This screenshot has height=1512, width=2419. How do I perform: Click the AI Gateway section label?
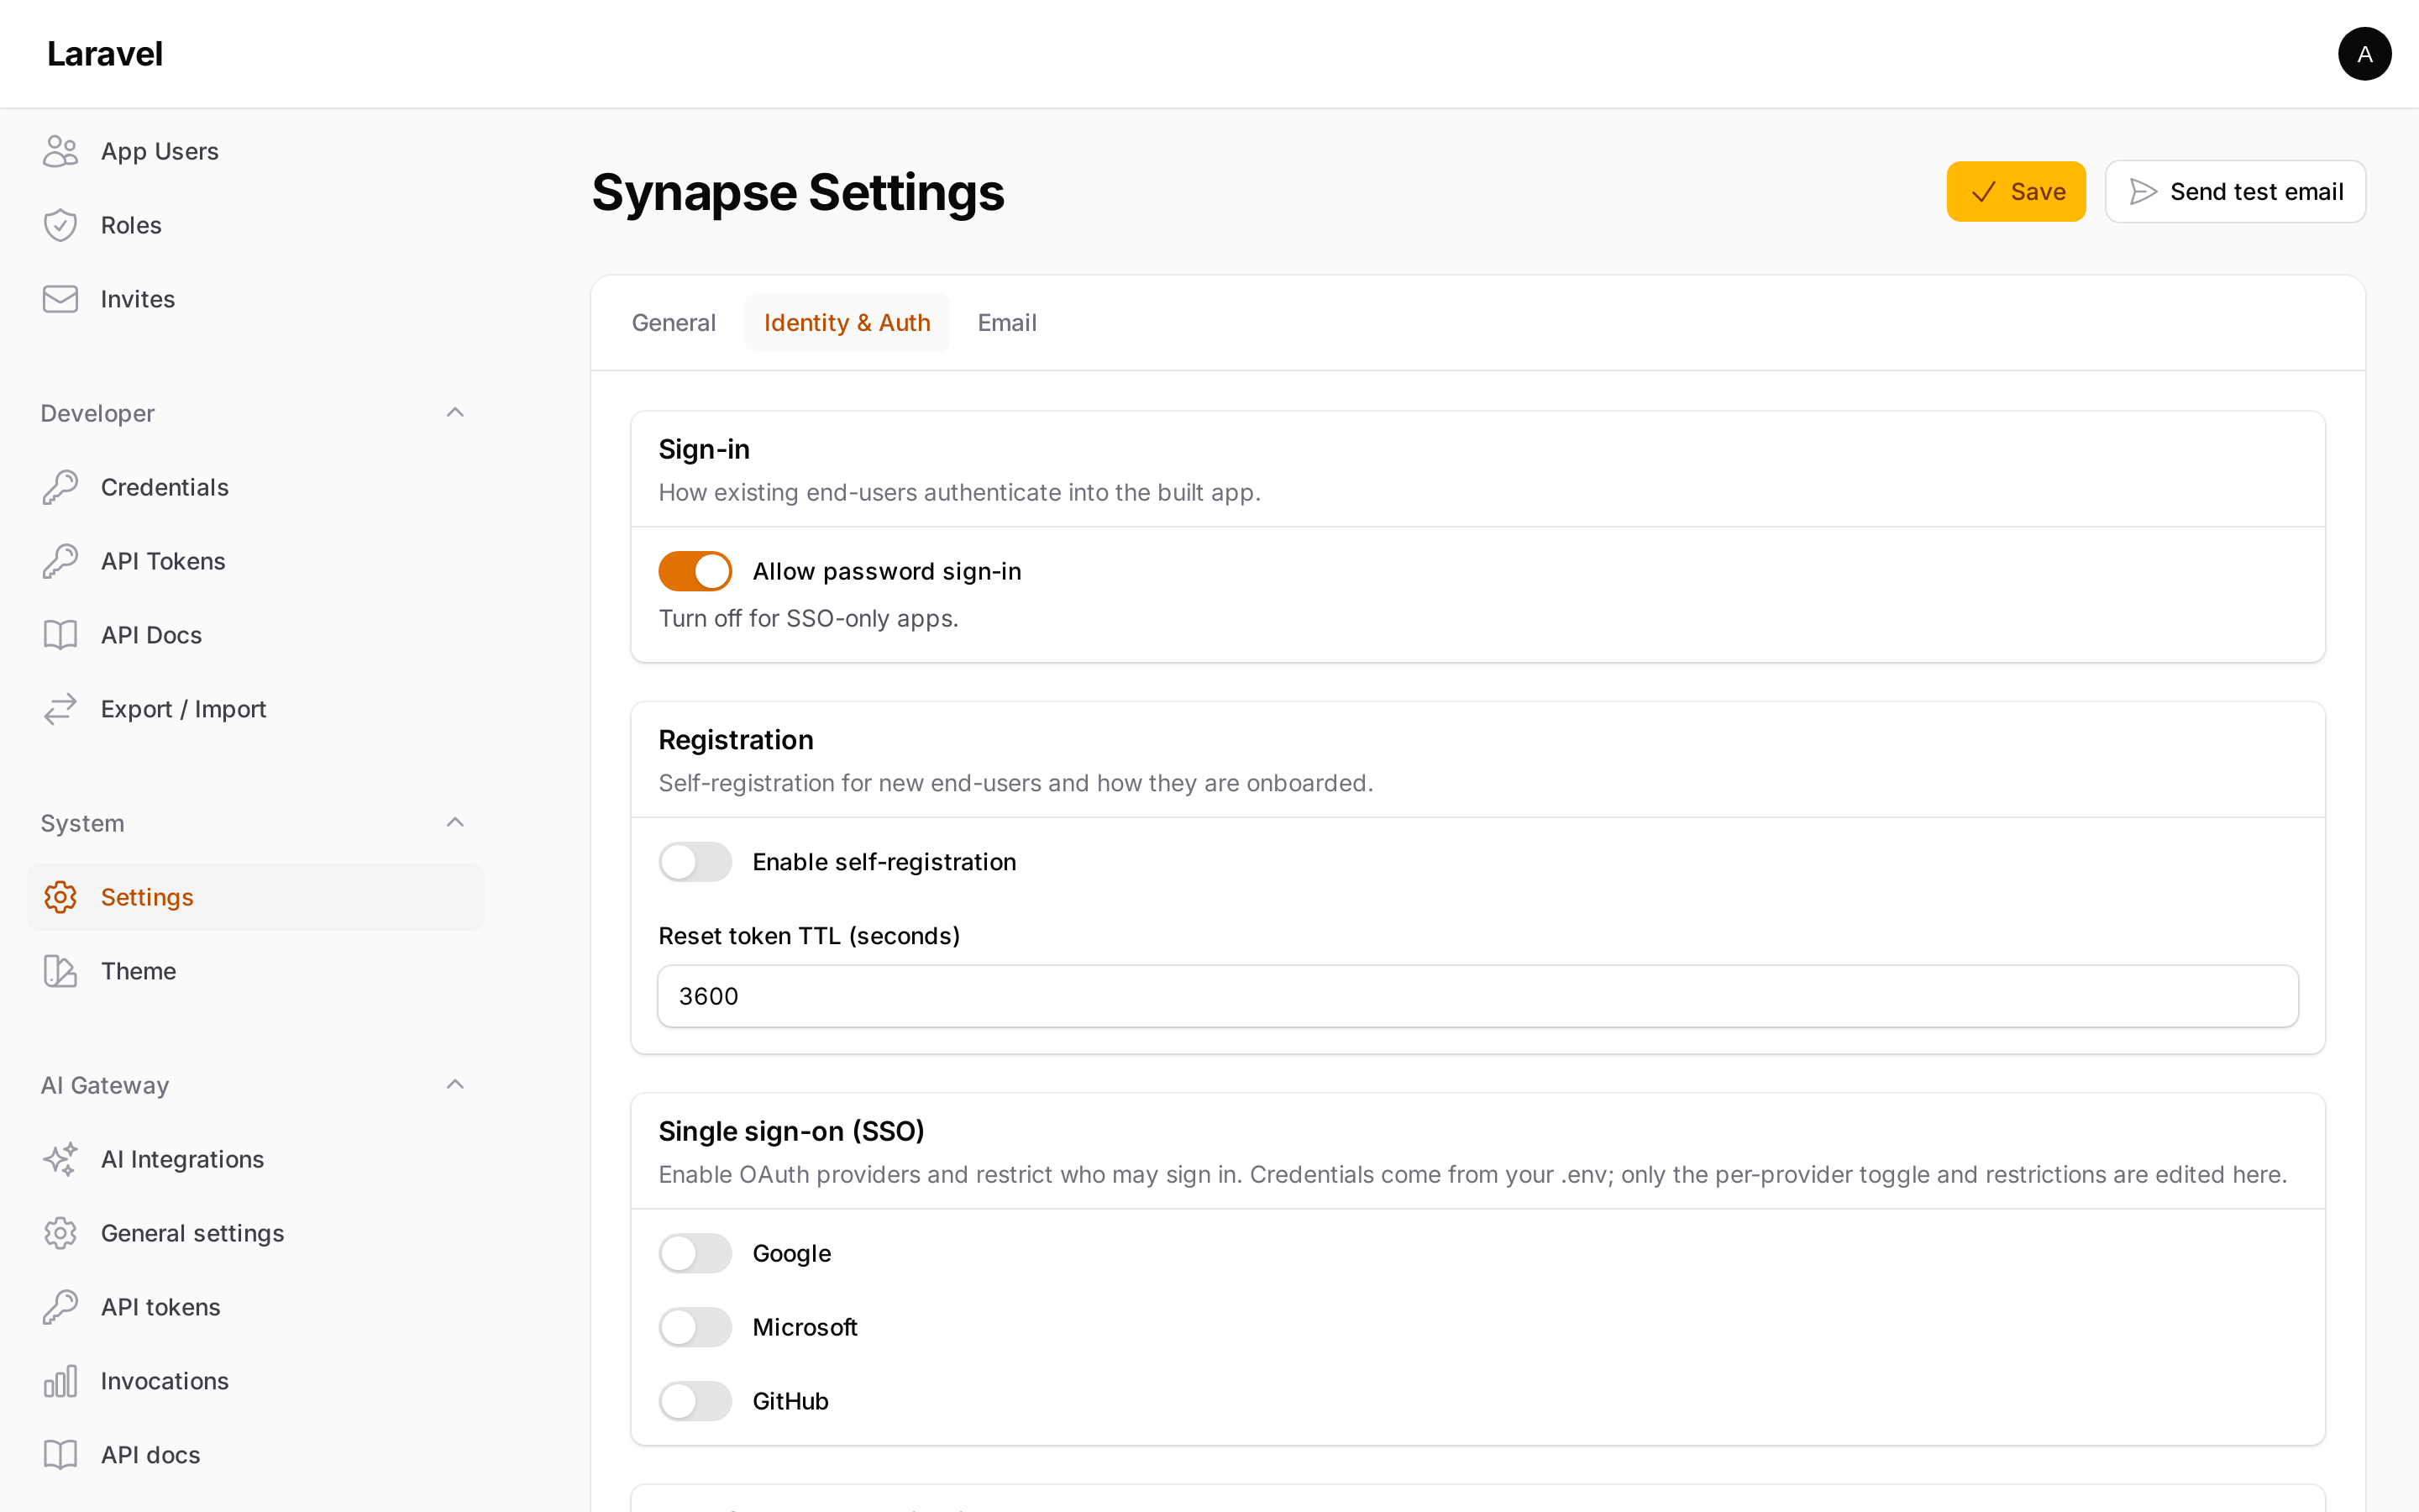tap(105, 1085)
